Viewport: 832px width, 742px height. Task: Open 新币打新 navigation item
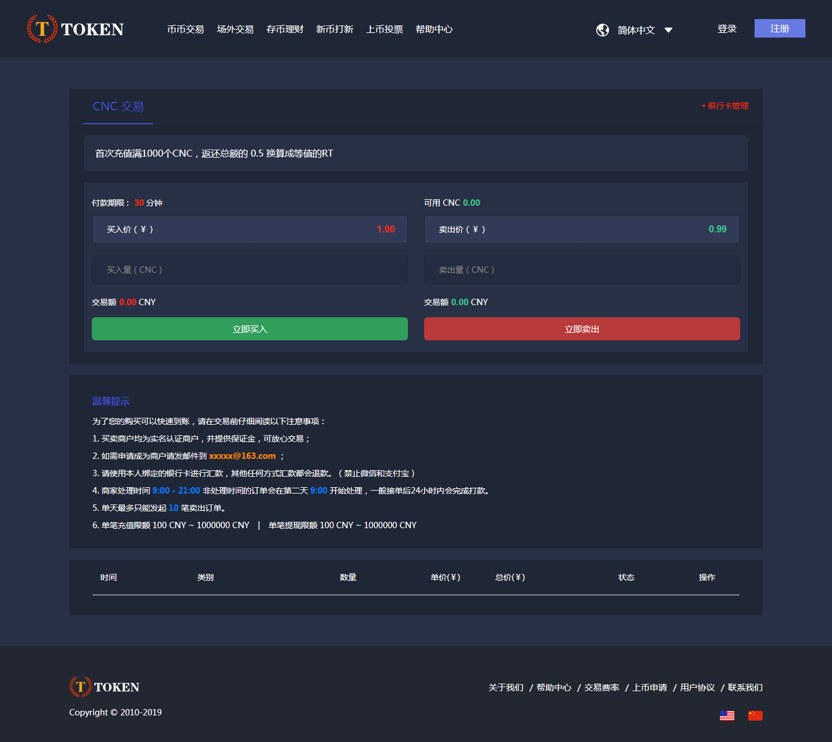click(x=335, y=29)
